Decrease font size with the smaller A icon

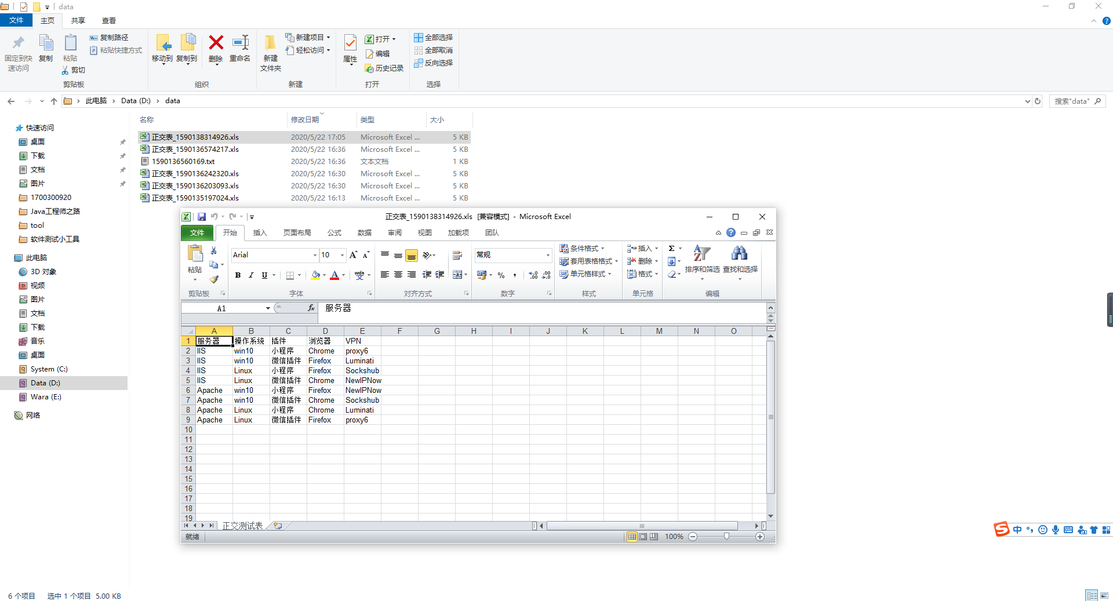pyautogui.click(x=366, y=255)
